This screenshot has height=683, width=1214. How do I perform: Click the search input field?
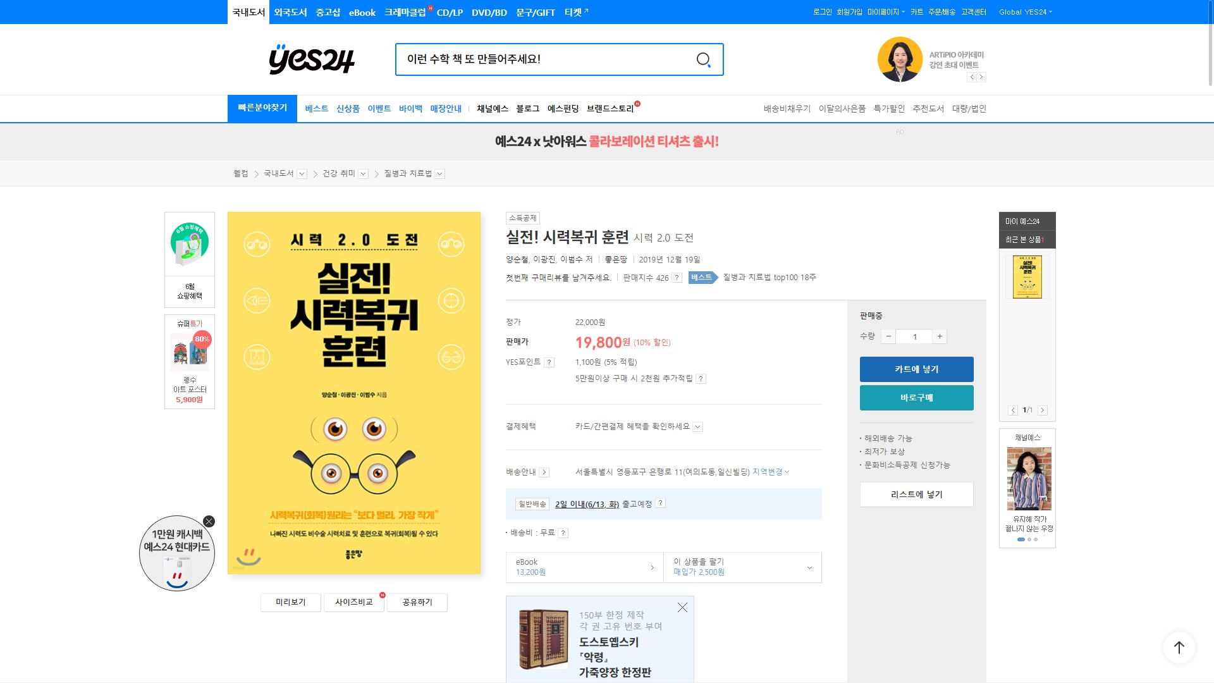[544, 59]
